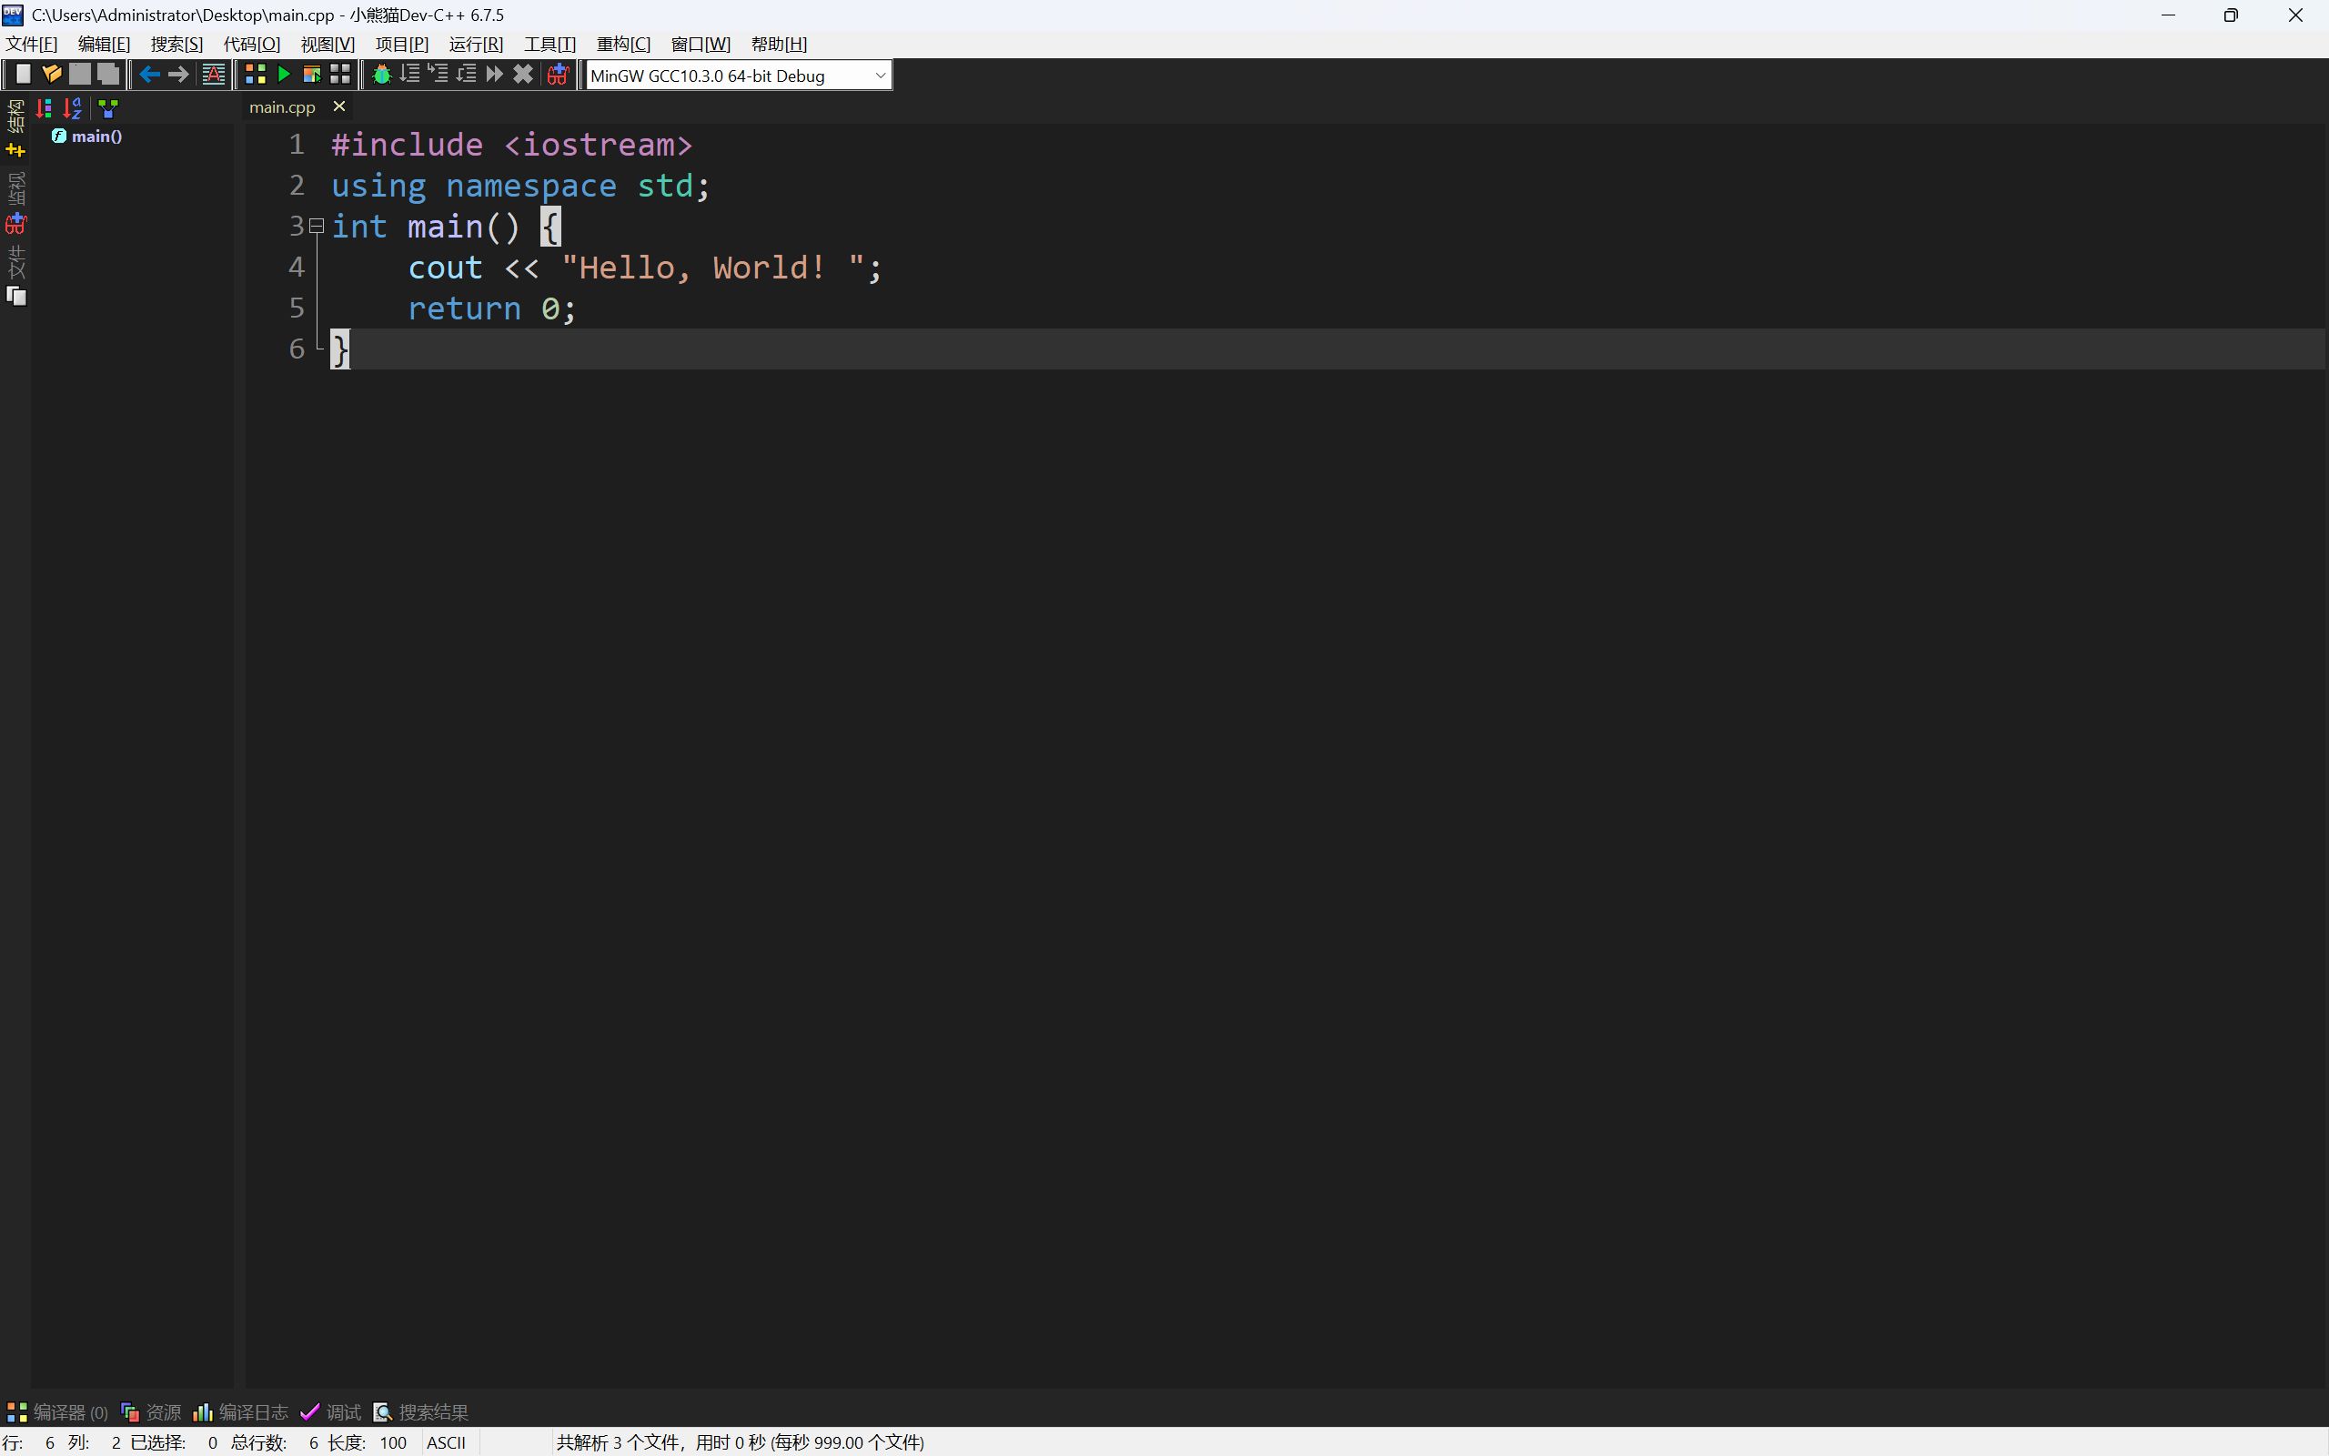Click the 'namespace' keyword on line 2

(x=531, y=186)
